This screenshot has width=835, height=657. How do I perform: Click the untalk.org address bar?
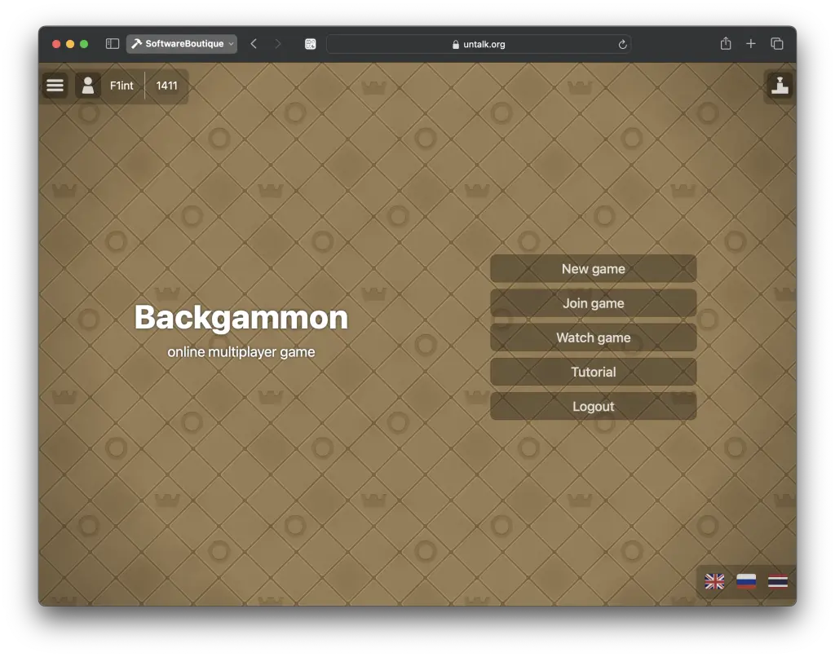[479, 44]
